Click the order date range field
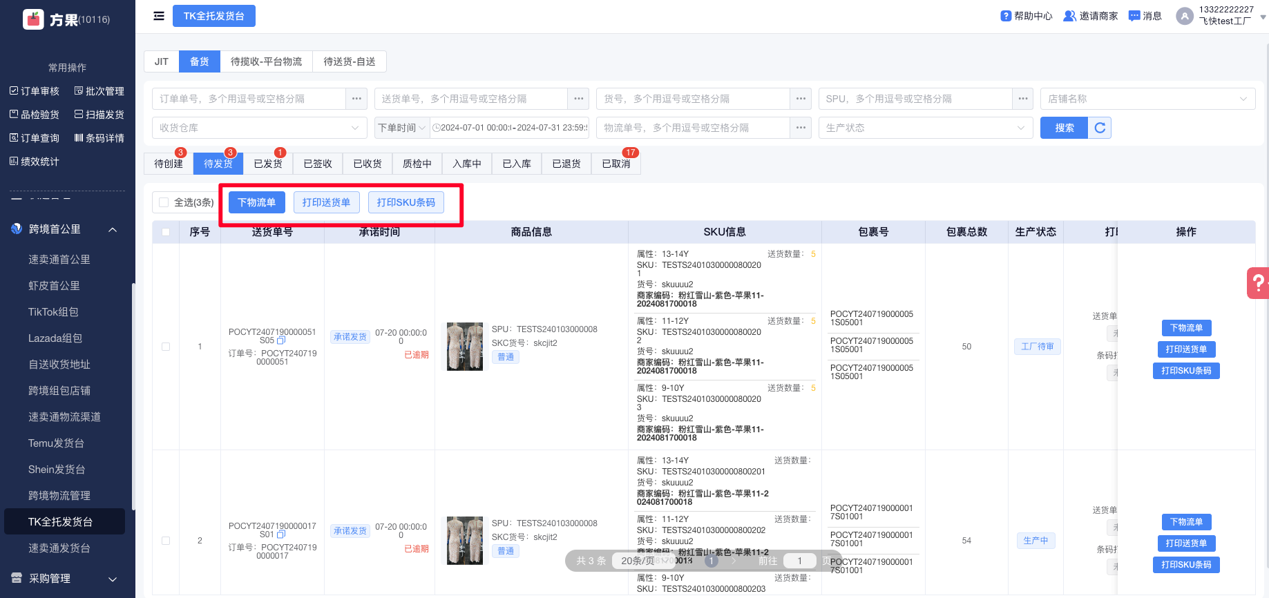 [x=511, y=128]
